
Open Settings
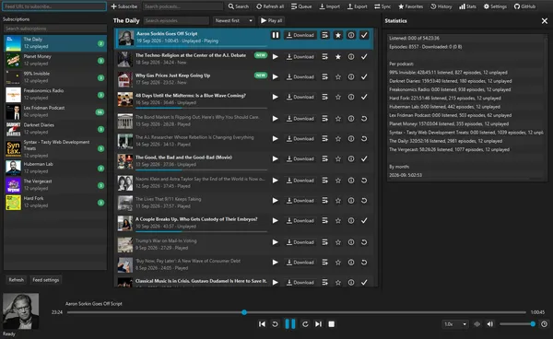coord(495,6)
